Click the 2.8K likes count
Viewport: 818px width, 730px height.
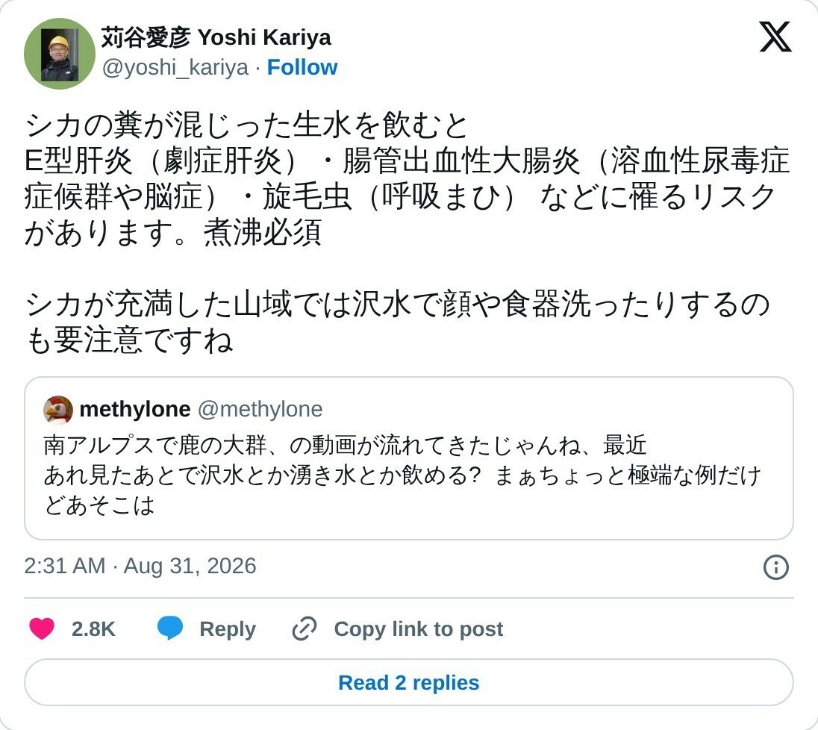pyautogui.click(x=93, y=628)
